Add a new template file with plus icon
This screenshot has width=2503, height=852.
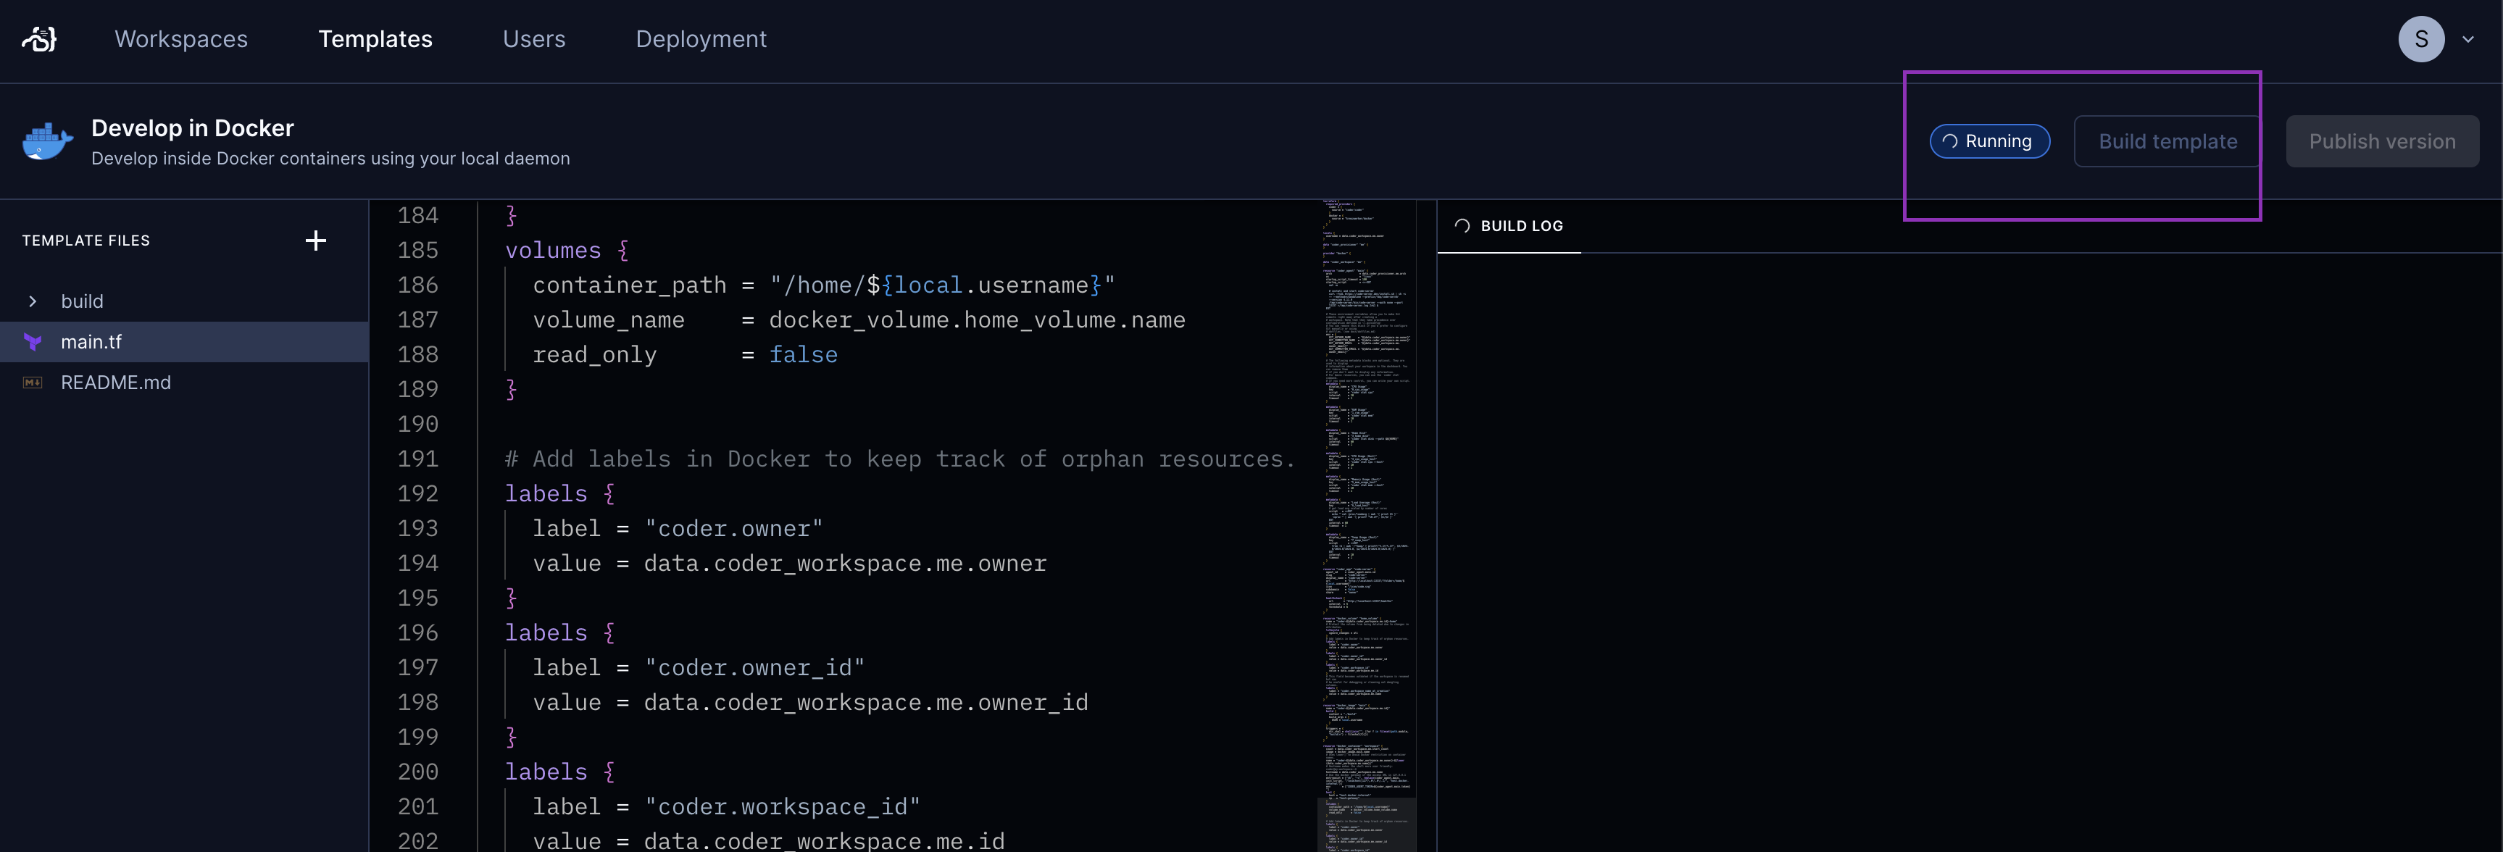pyautogui.click(x=316, y=240)
